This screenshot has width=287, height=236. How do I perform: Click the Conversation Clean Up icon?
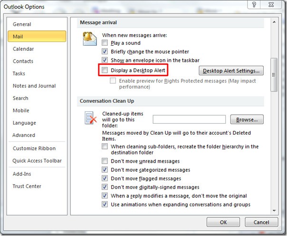[89, 118]
